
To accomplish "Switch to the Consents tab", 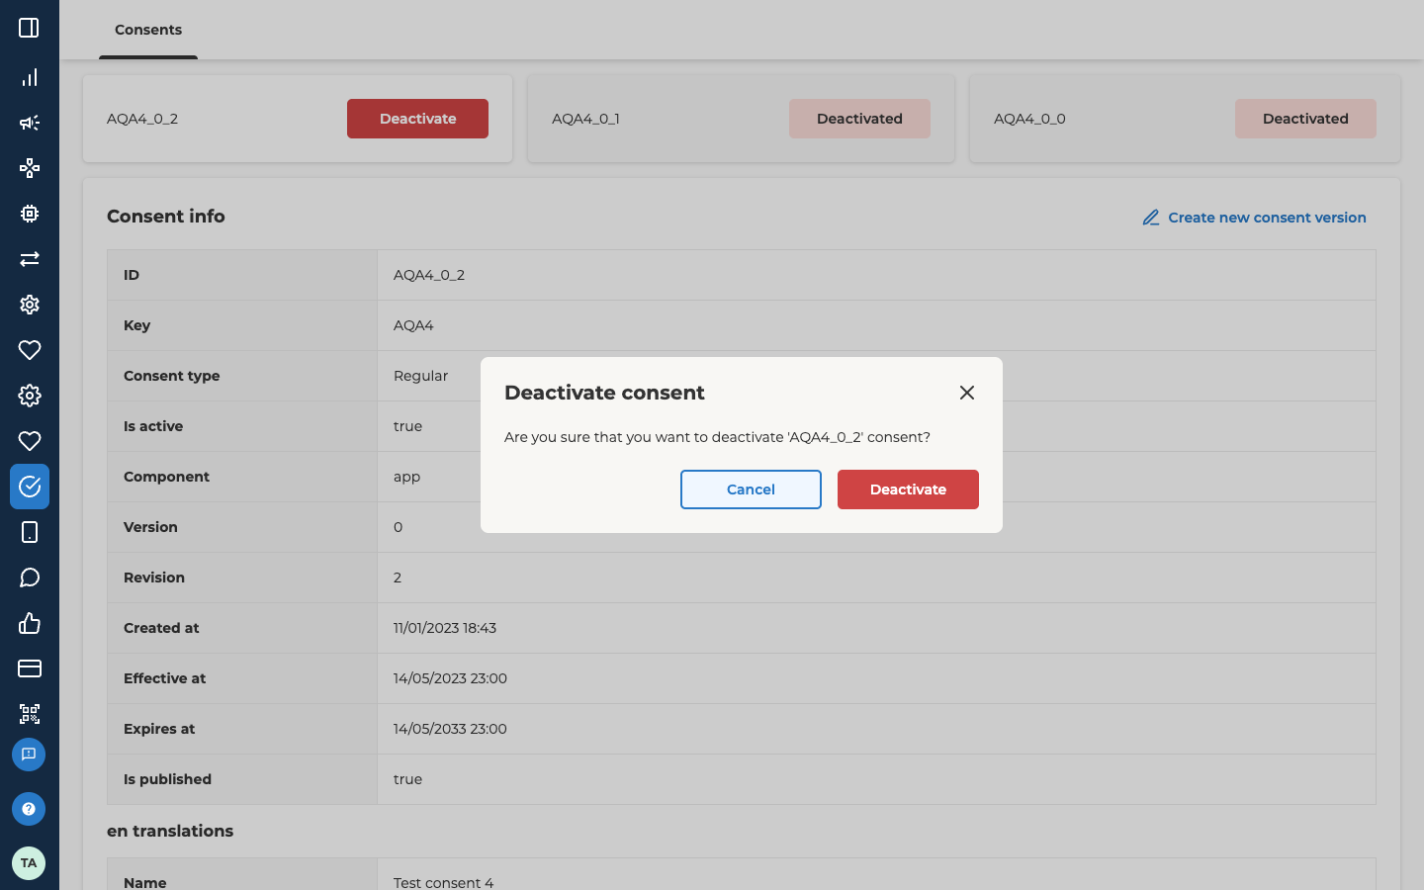I will pyautogui.click(x=148, y=30).
